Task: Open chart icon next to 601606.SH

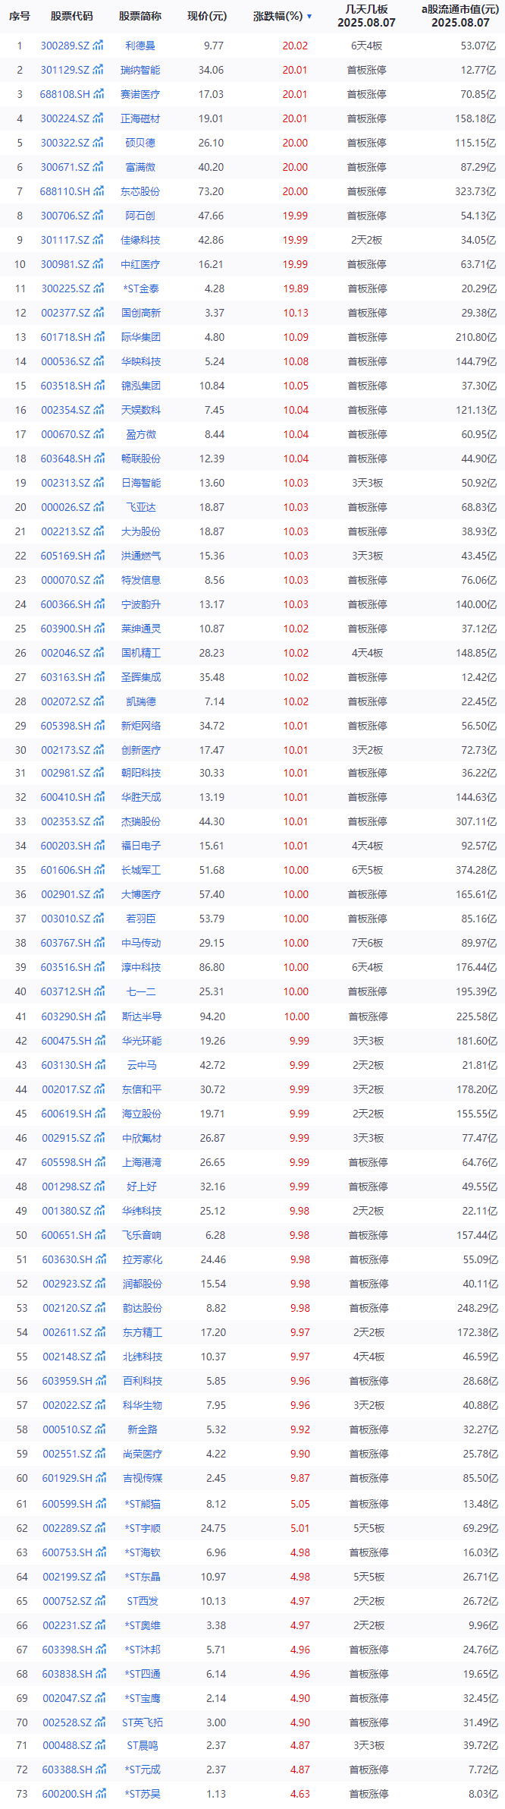Action: click(x=99, y=870)
